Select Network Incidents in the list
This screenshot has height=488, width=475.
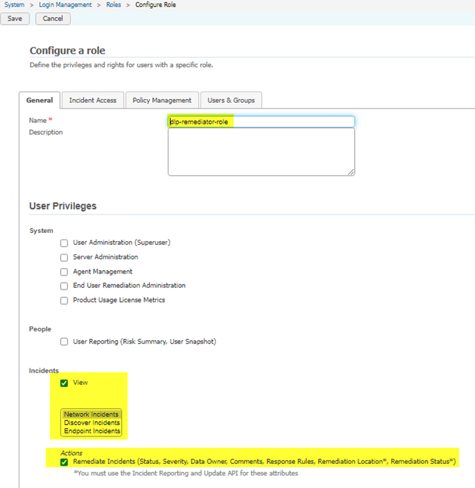coord(91,414)
